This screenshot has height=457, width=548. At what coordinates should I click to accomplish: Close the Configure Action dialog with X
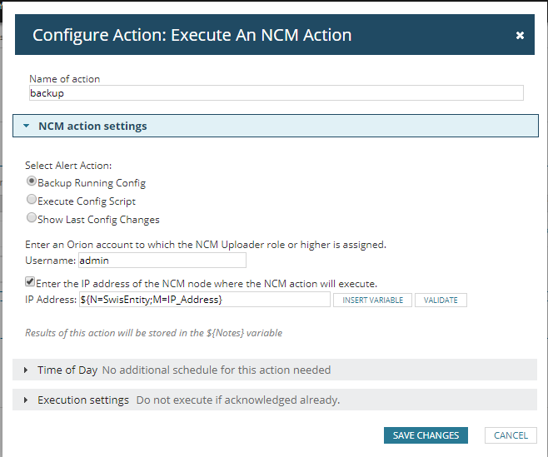click(x=520, y=36)
